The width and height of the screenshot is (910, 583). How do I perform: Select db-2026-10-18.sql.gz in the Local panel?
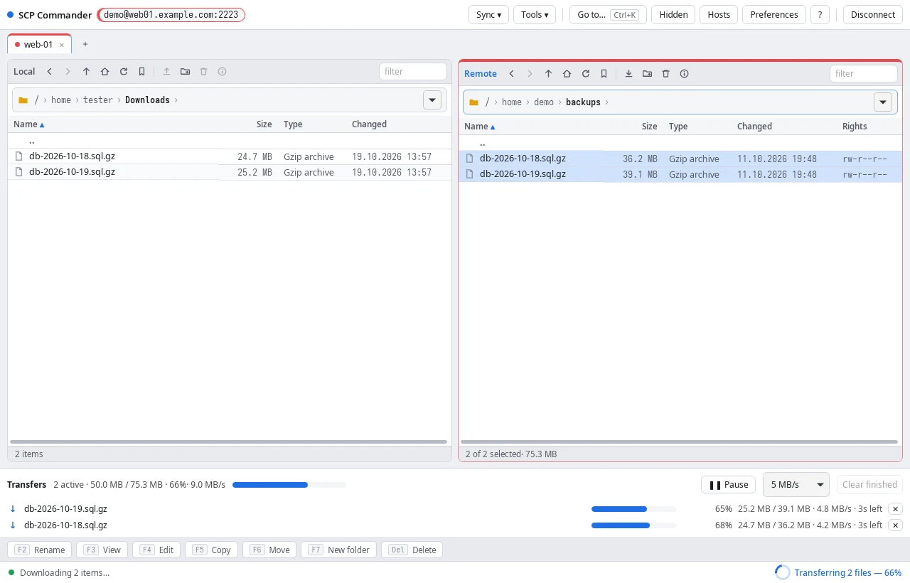coord(230,156)
